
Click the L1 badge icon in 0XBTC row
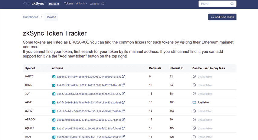click(54, 77)
